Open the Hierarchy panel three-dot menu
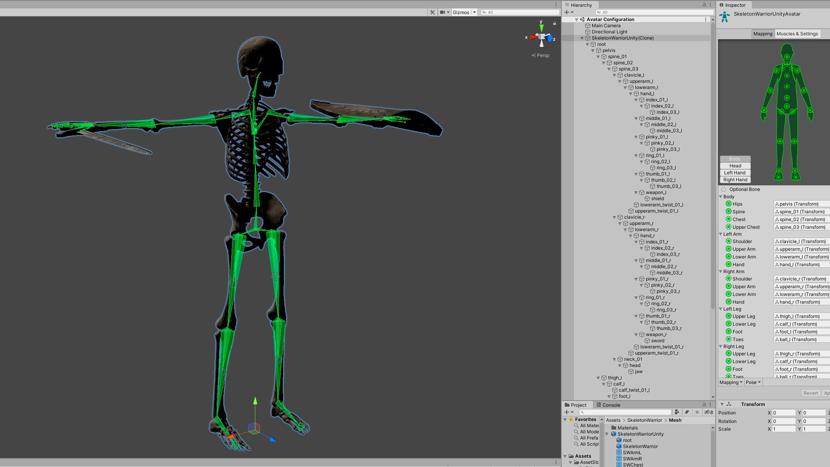 click(x=710, y=5)
